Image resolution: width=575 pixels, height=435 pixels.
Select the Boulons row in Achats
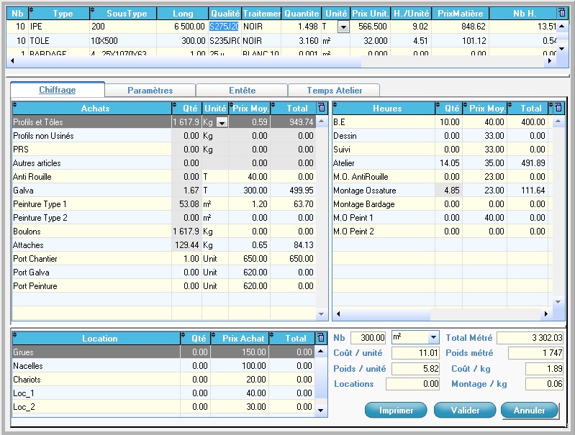pyautogui.click(x=164, y=232)
